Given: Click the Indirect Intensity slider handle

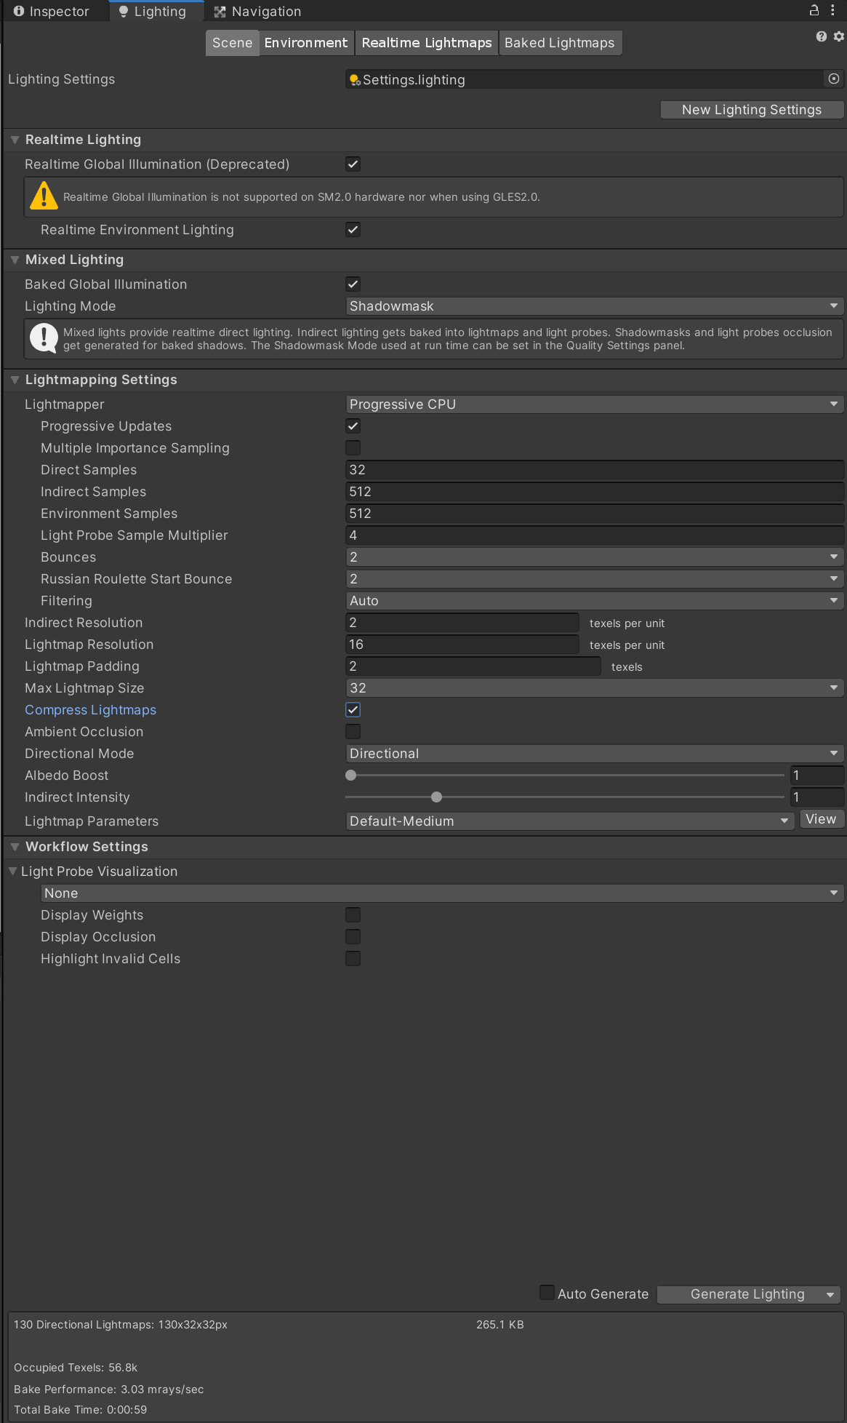Looking at the screenshot, I should tap(436, 797).
